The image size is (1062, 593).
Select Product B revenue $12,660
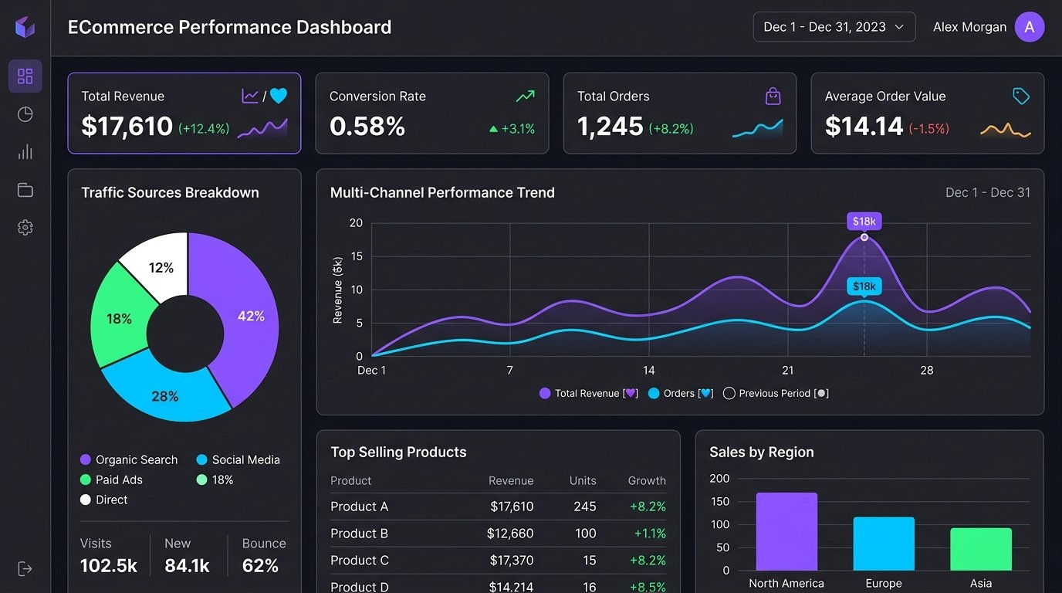click(510, 534)
